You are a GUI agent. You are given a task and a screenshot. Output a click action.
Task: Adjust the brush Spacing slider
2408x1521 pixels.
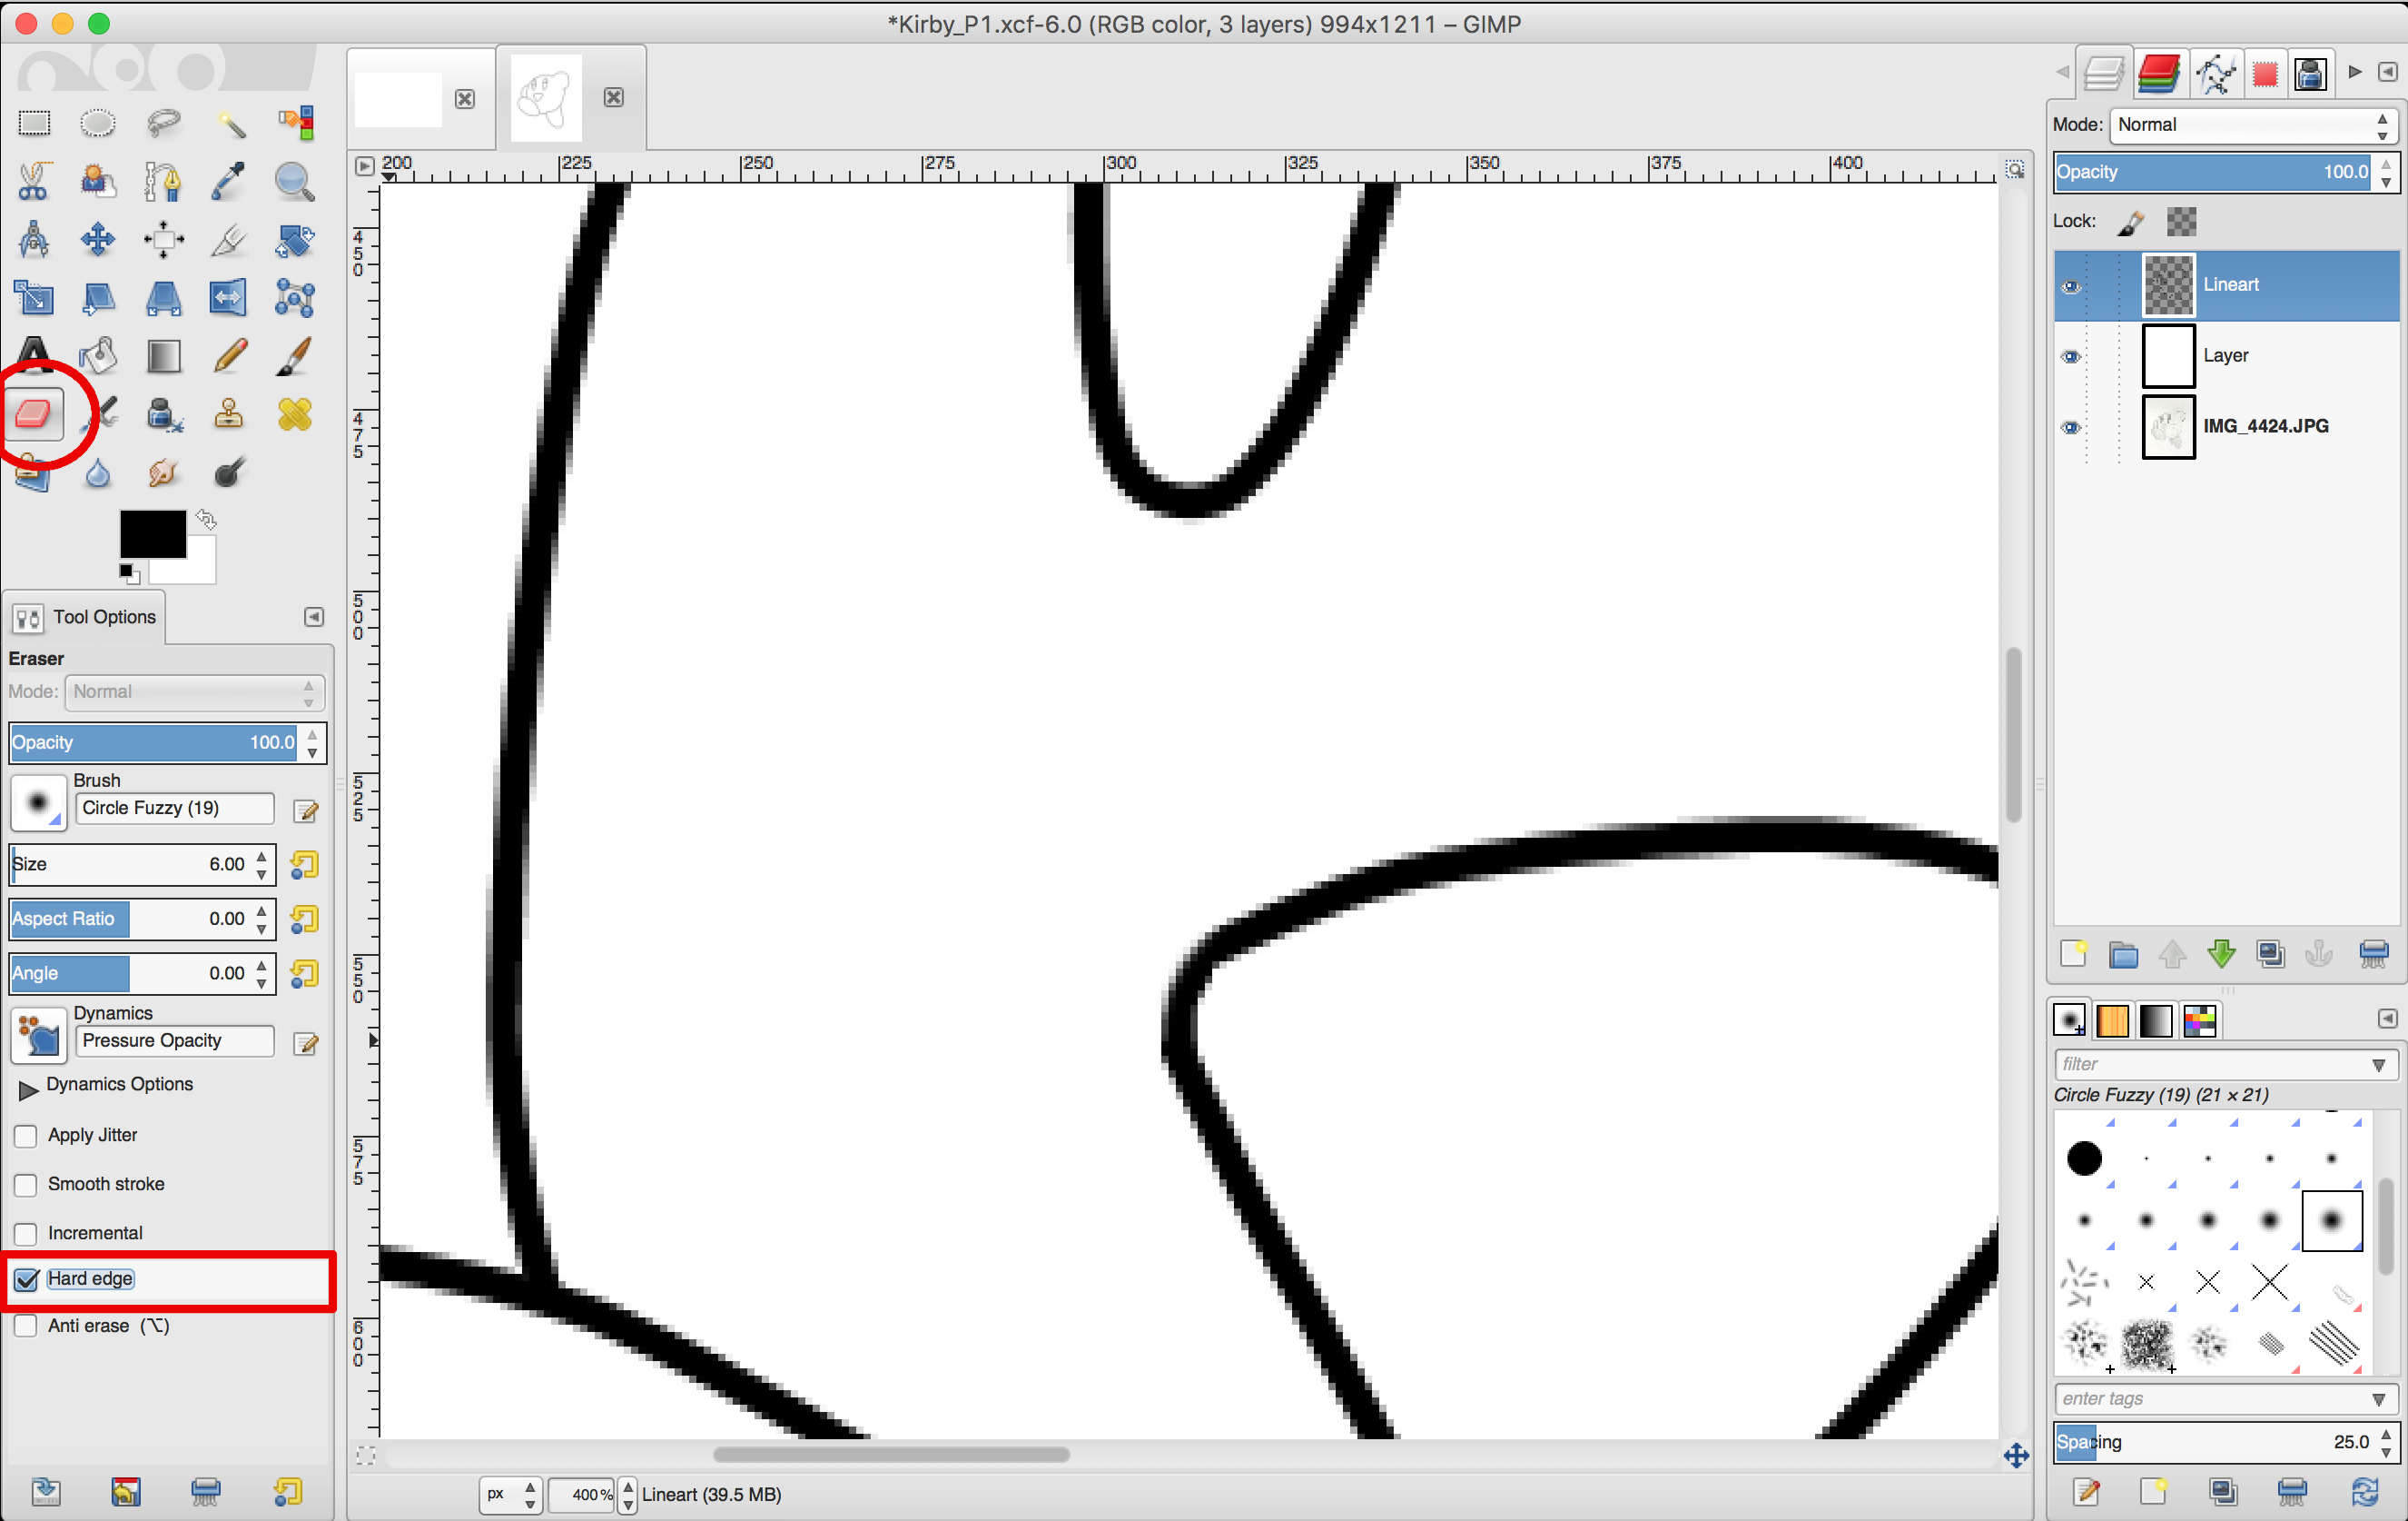pos(2213,1442)
